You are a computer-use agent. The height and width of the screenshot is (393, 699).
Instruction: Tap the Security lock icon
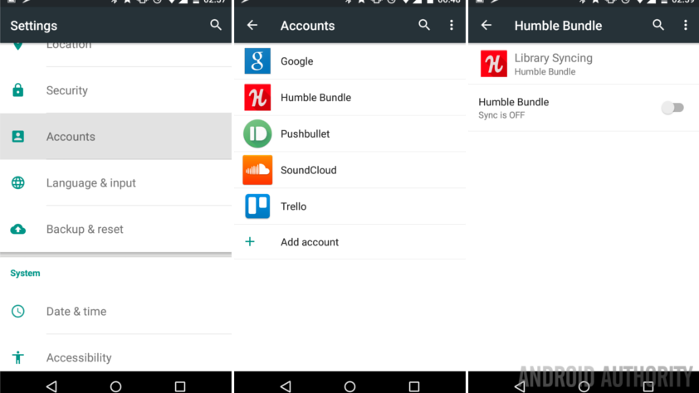coord(17,90)
